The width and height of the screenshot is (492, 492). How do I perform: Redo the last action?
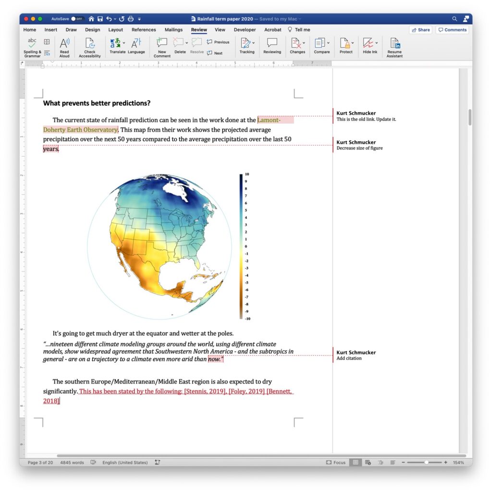122,19
